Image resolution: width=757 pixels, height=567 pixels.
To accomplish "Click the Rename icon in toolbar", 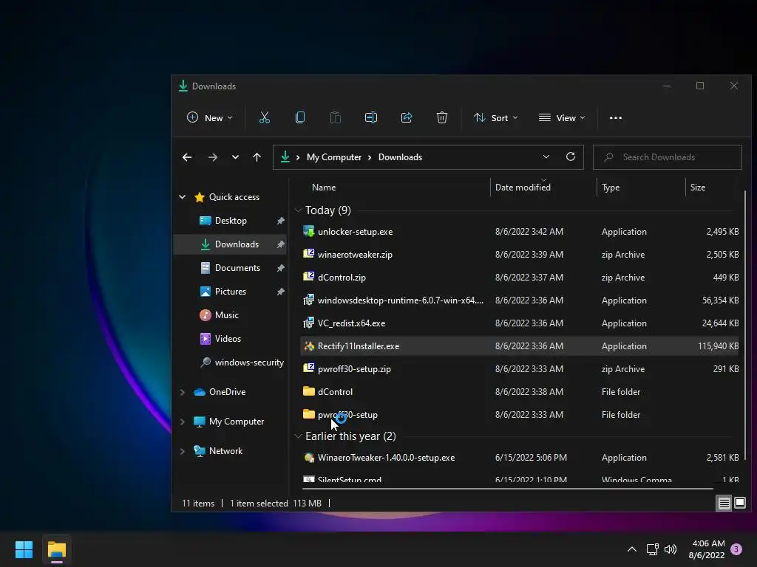I will pyautogui.click(x=371, y=117).
